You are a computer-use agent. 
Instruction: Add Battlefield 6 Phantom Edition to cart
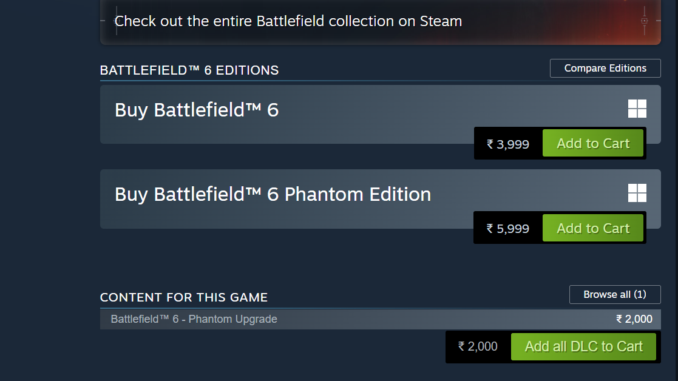coord(592,228)
